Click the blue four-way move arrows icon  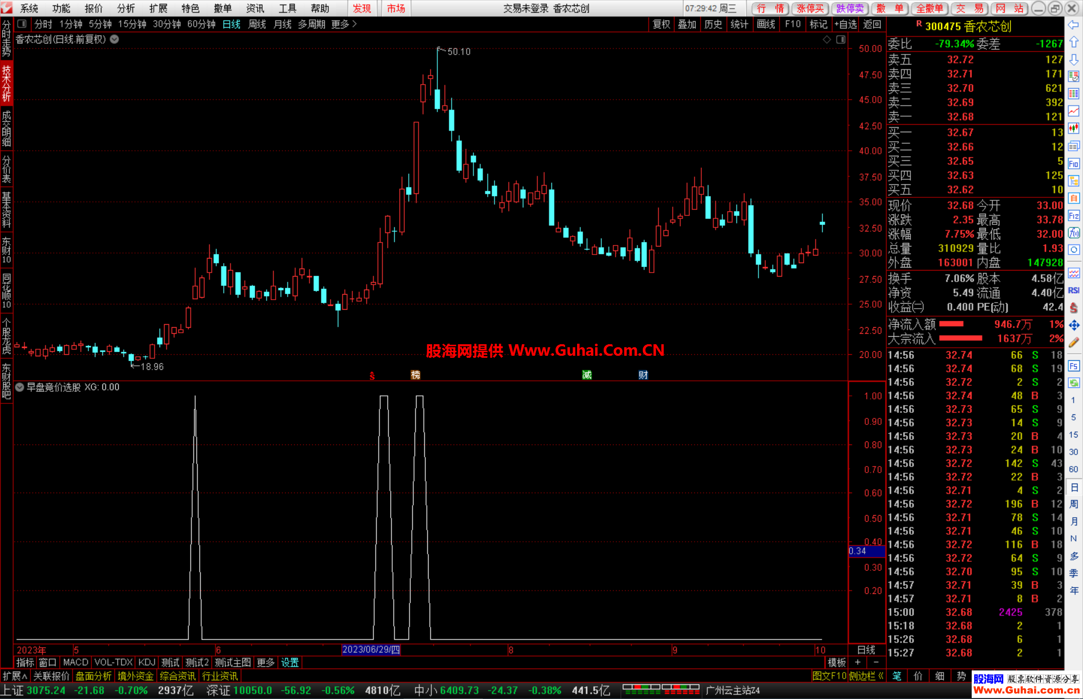[x=1073, y=326]
